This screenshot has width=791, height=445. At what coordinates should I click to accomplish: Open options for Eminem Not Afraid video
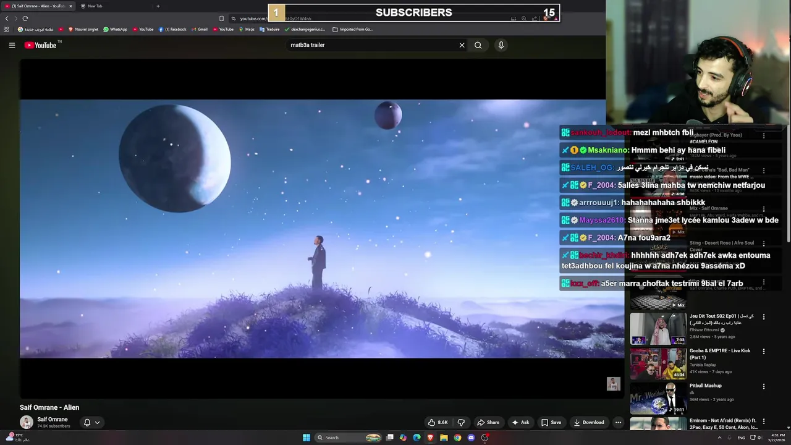click(x=764, y=422)
